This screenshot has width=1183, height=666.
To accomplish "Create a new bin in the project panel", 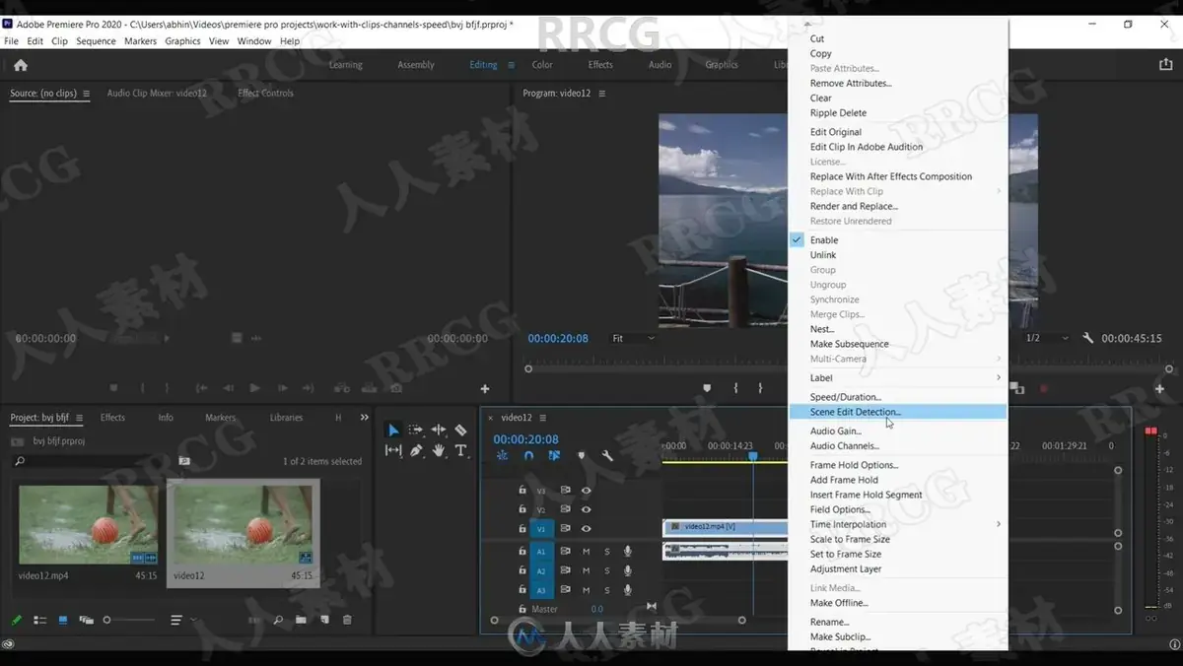I will [301, 620].
